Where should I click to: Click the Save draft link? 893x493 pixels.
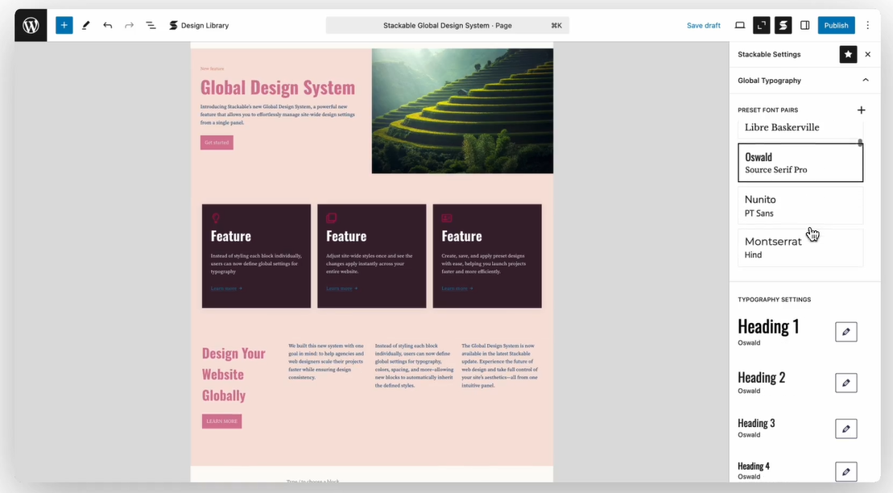703,25
